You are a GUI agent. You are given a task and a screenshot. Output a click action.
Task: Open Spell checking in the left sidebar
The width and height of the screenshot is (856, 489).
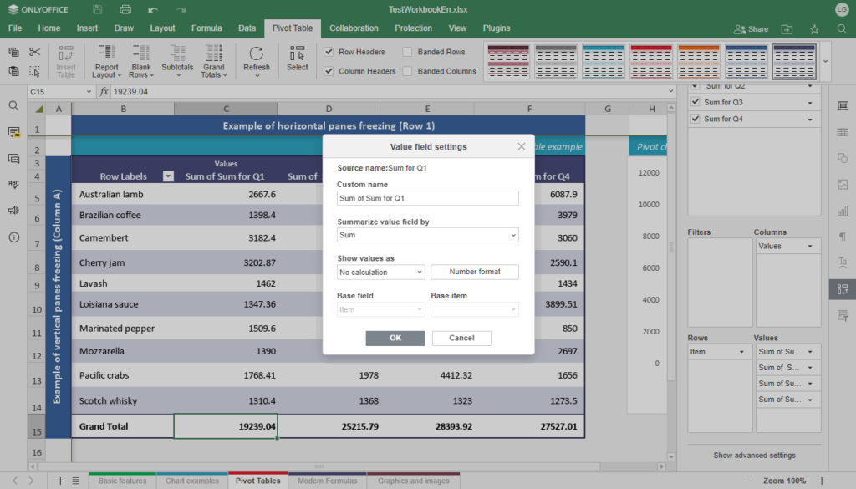click(13, 183)
